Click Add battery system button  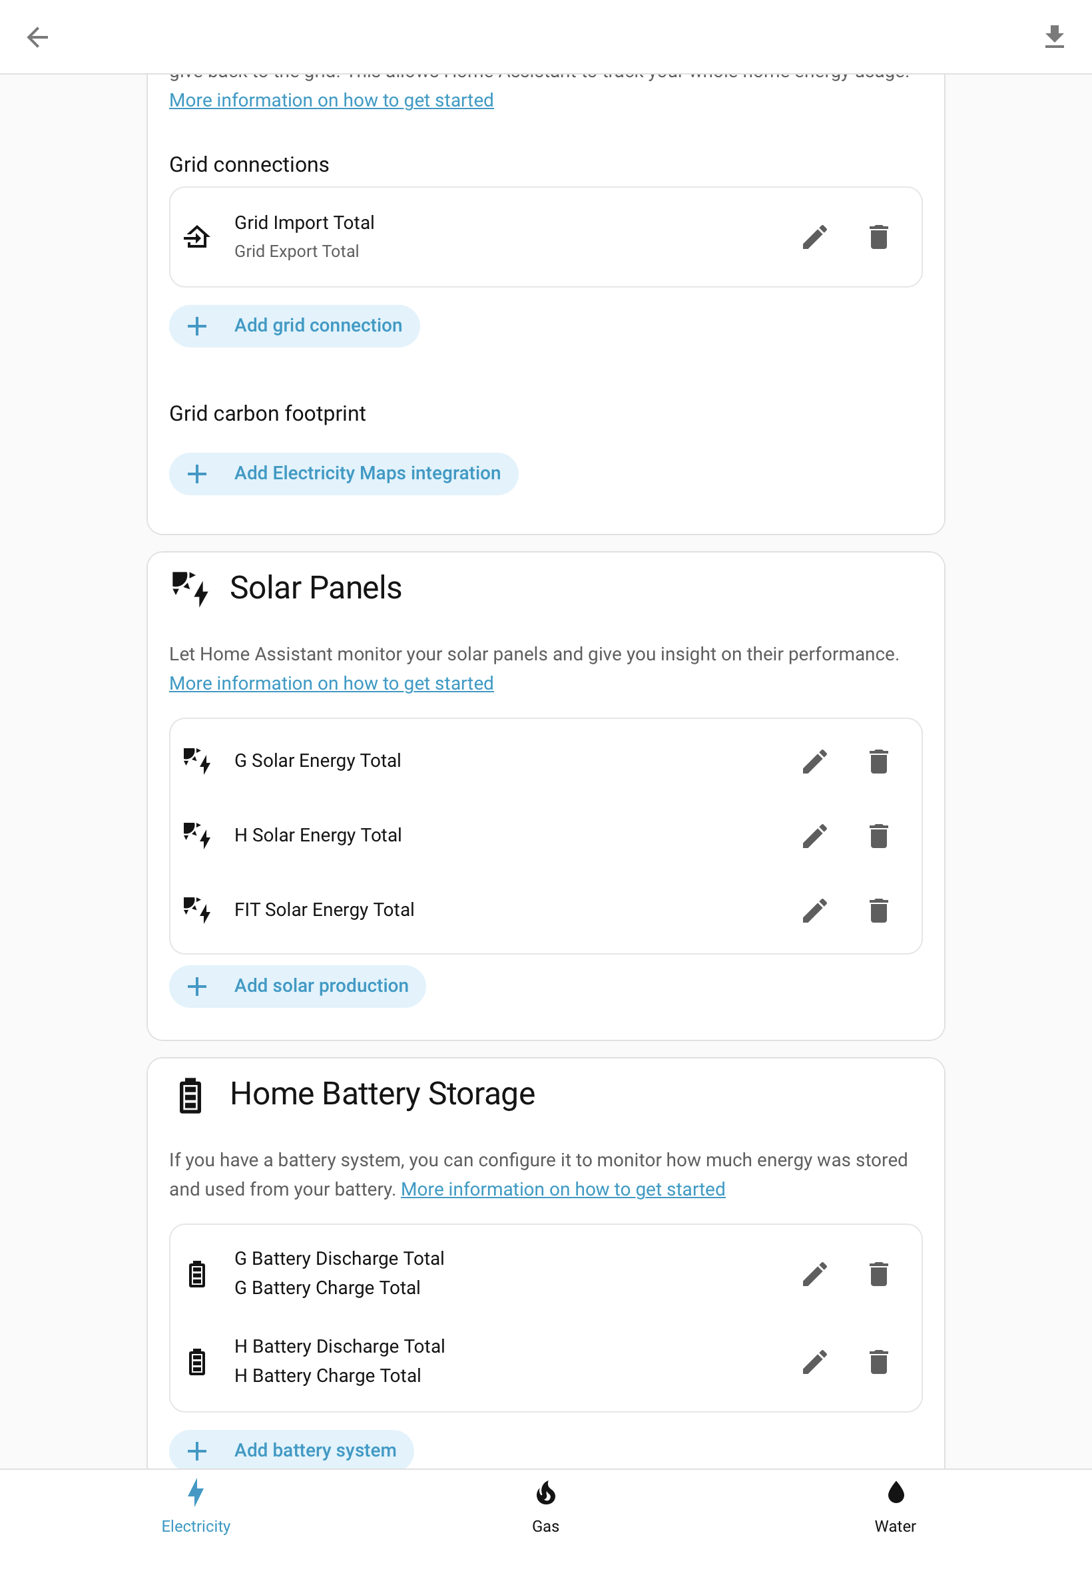coord(292,1450)
